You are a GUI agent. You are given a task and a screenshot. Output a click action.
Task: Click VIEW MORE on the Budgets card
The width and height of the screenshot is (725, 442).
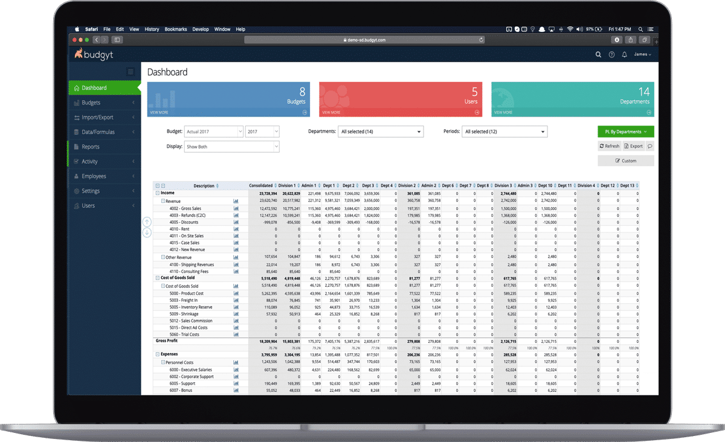point(158,112)
